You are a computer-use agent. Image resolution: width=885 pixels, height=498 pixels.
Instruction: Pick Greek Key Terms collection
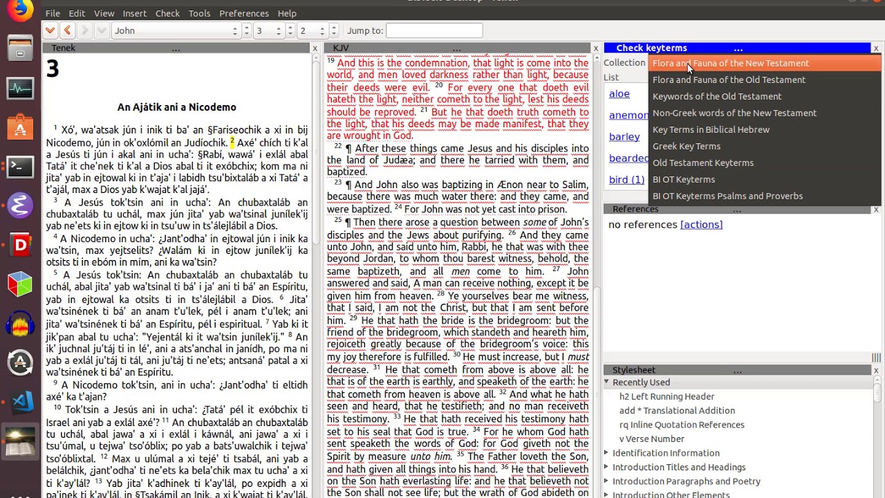pos(765,146)
